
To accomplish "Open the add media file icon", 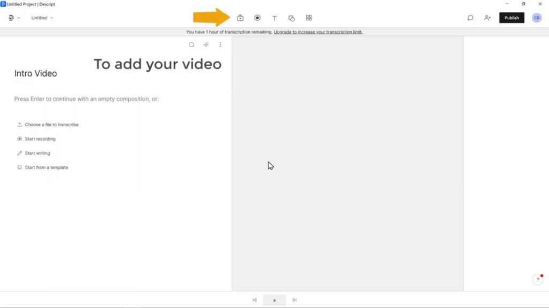I will coord(240,18).
